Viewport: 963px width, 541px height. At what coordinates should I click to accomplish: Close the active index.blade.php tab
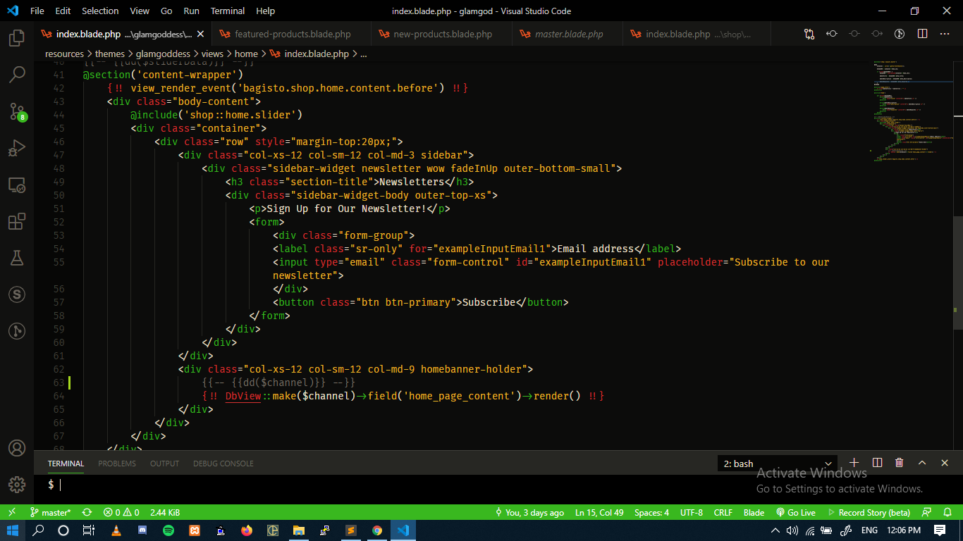coord(200,34)
